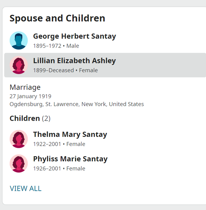Click Thelma's 1922–2001 Female details line
The height and width of the screenshot is (210, 206).
[x=59, y=144]
